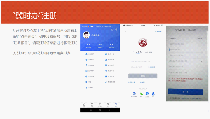Check the agreement circle below 下一步
Image resolution: width=210 pixels, height=119 pixels.
click(x=169, y=98)
